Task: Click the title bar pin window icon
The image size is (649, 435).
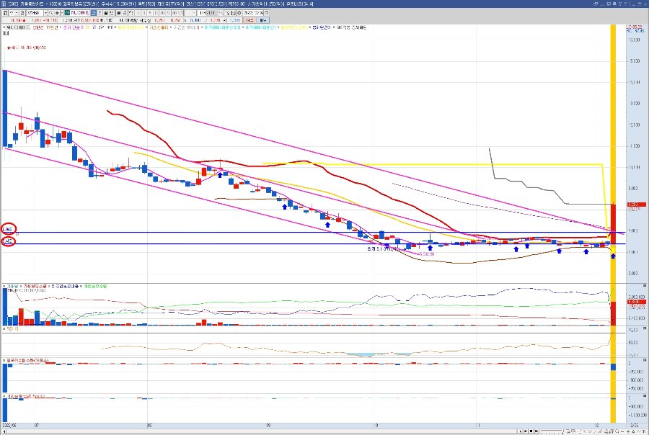Action: (614, 4)
